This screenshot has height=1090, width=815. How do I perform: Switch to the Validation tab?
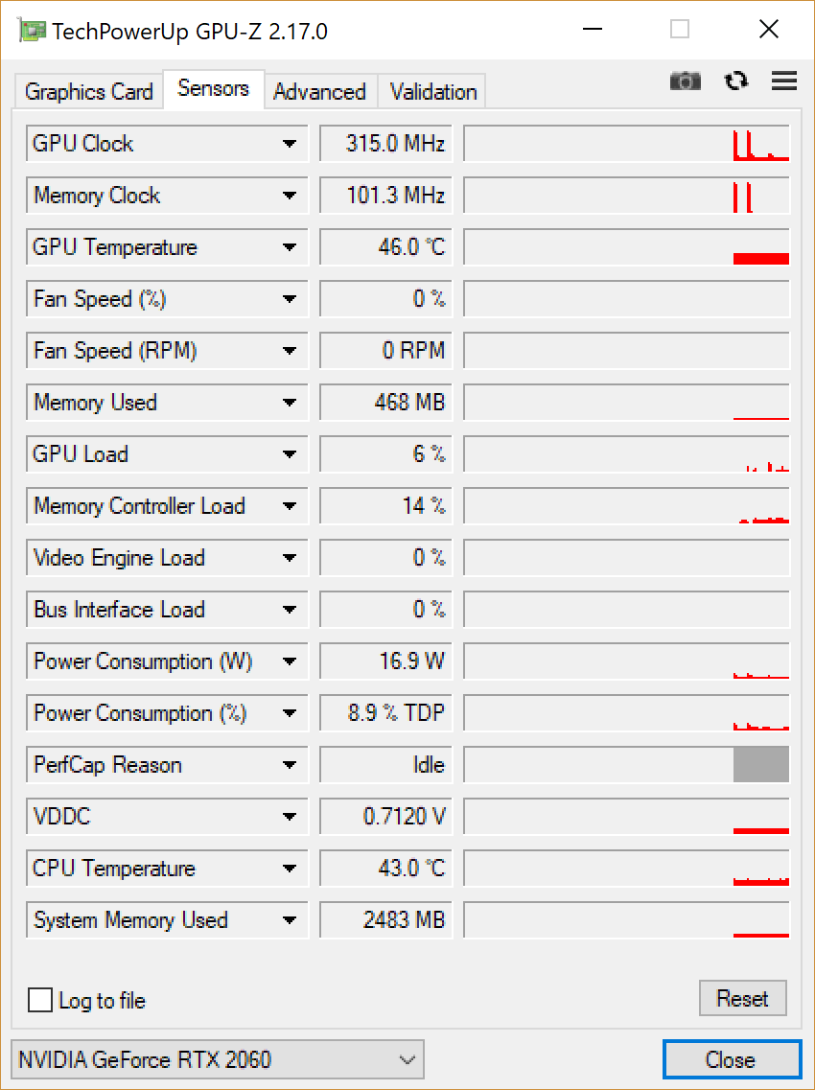[431, 90]
